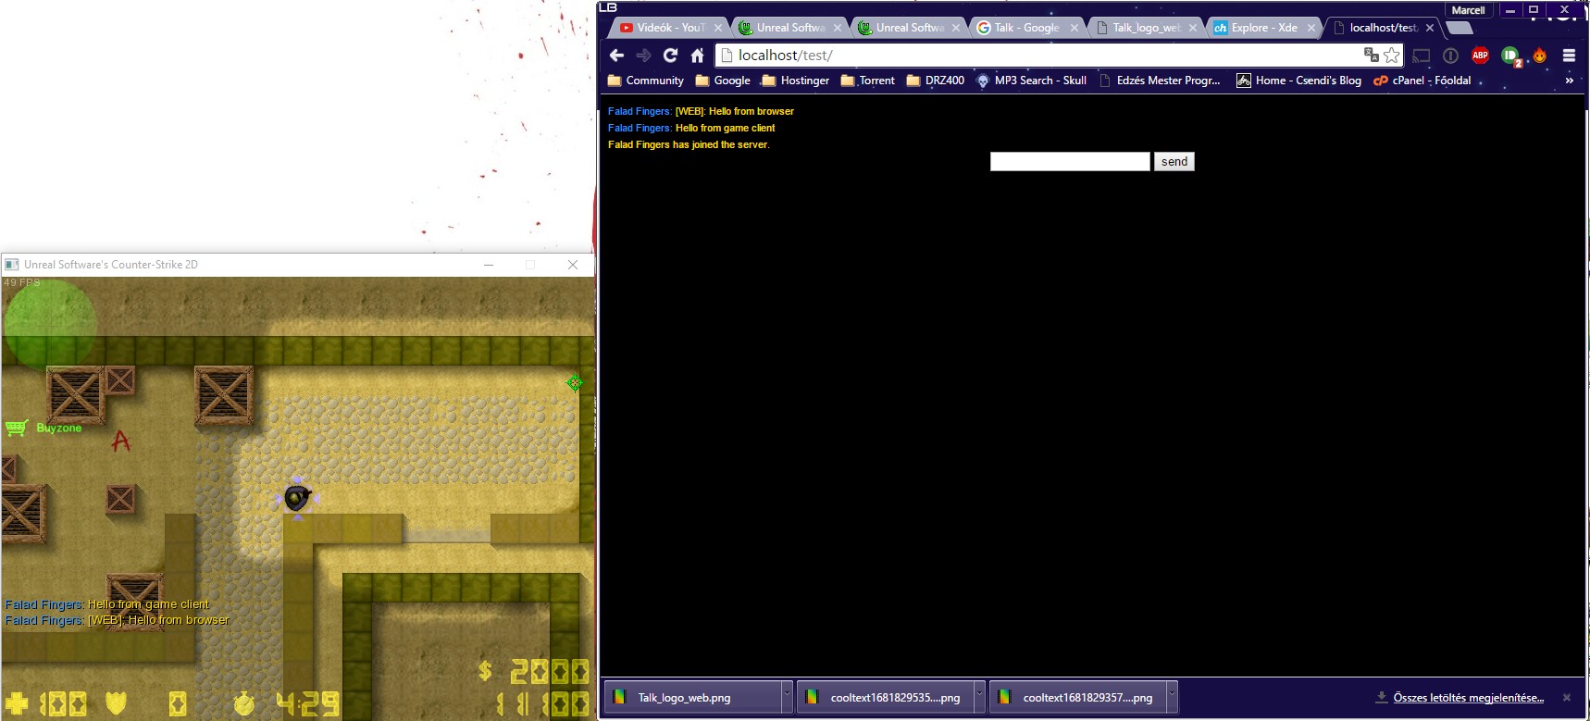Click the green radar circle in game
The width and height of the screenshot is (1590, 721).
point(49,323)
